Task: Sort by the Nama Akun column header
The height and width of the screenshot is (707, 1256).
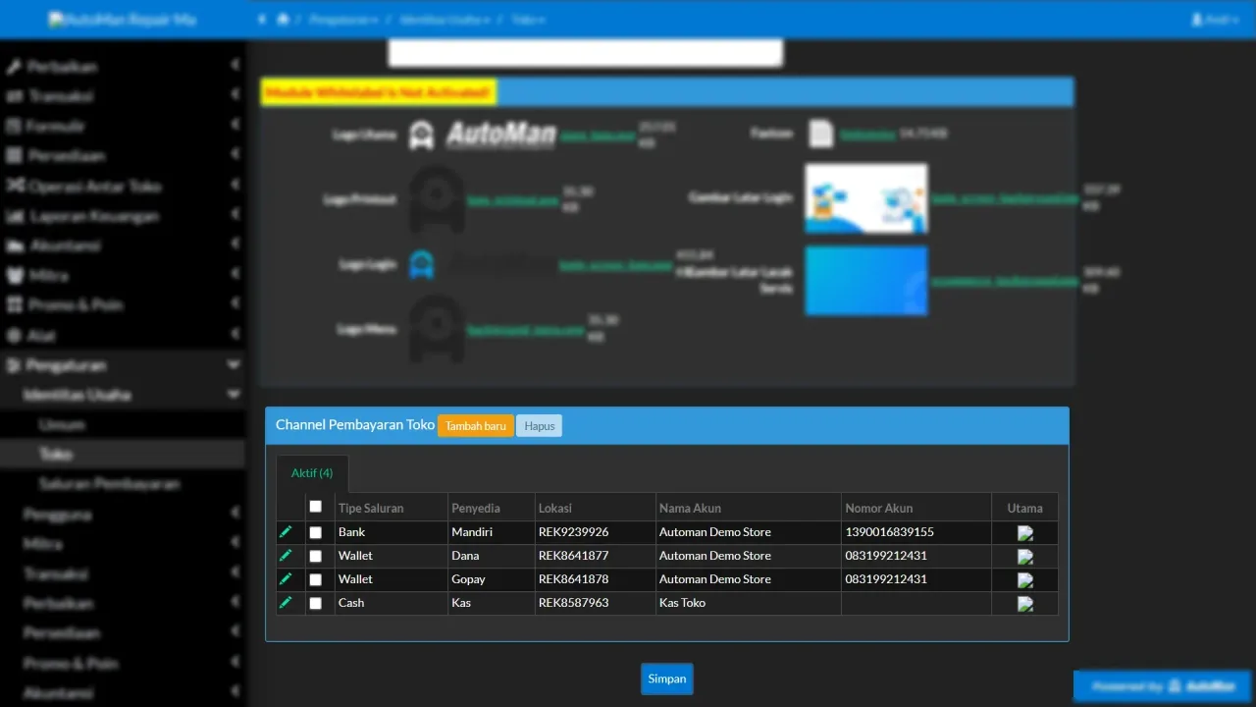Action: coord(690,508)
